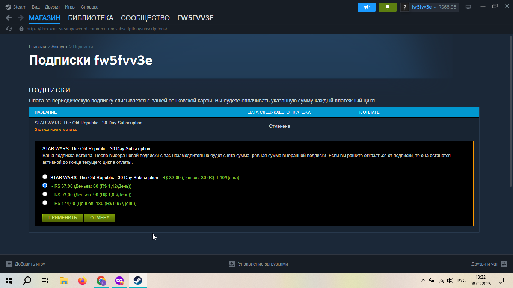
Task: Switch to the МАГАЗИН tab
Action: [x=45, y=18]
